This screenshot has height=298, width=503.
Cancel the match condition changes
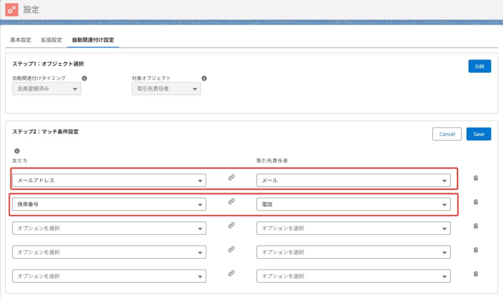pos(447,134)
